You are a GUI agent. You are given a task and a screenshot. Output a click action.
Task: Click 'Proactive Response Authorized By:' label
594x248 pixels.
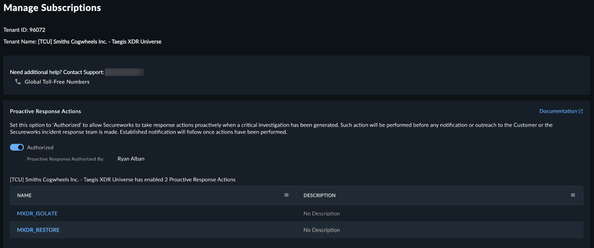coord(66,159)
